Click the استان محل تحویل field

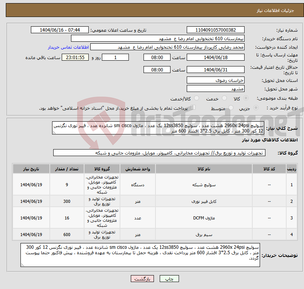pyautogui.click(x=216, y=80)
